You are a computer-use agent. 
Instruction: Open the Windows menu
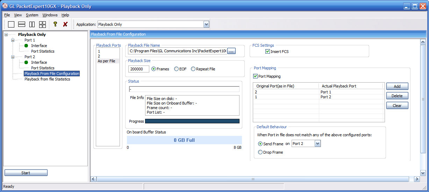(50, 15)
